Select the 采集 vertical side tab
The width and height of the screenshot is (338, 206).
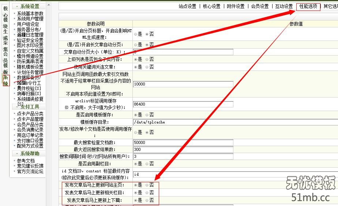[x=5, y=46]
